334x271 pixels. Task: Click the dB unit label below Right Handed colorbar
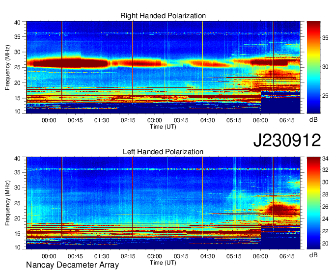[x=313, y=120]
